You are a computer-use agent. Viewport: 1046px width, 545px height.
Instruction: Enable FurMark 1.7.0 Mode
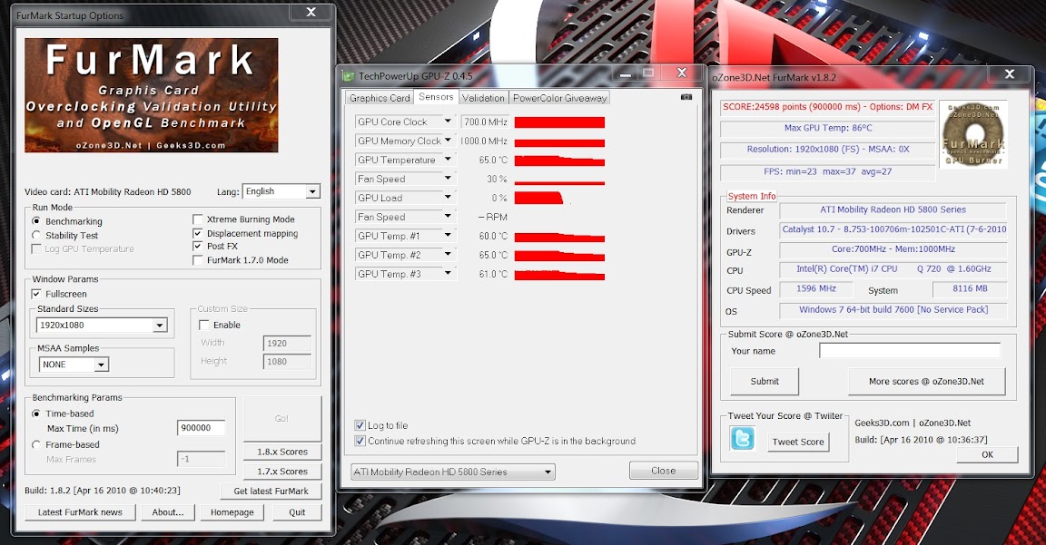(x=197, y=260)
